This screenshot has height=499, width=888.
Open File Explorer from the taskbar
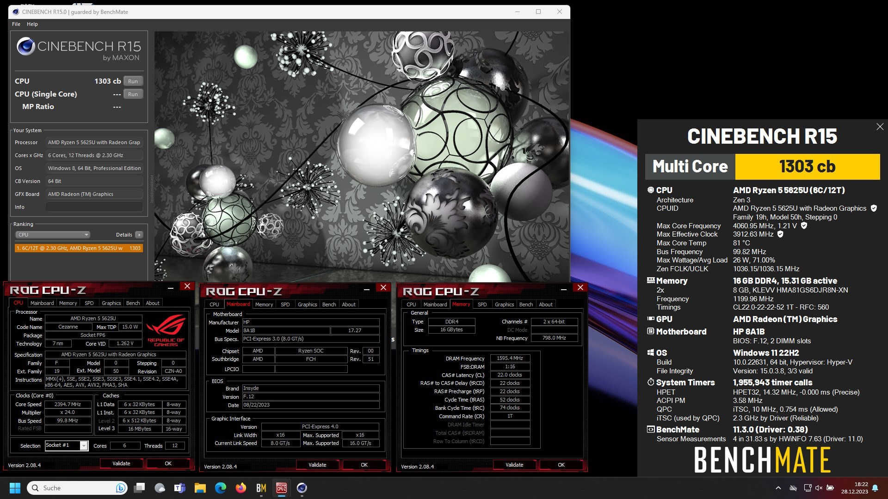(x=200, y=488)
